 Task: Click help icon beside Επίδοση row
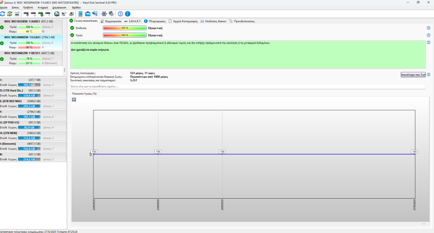pyautogui.click(x=429, y=28)
